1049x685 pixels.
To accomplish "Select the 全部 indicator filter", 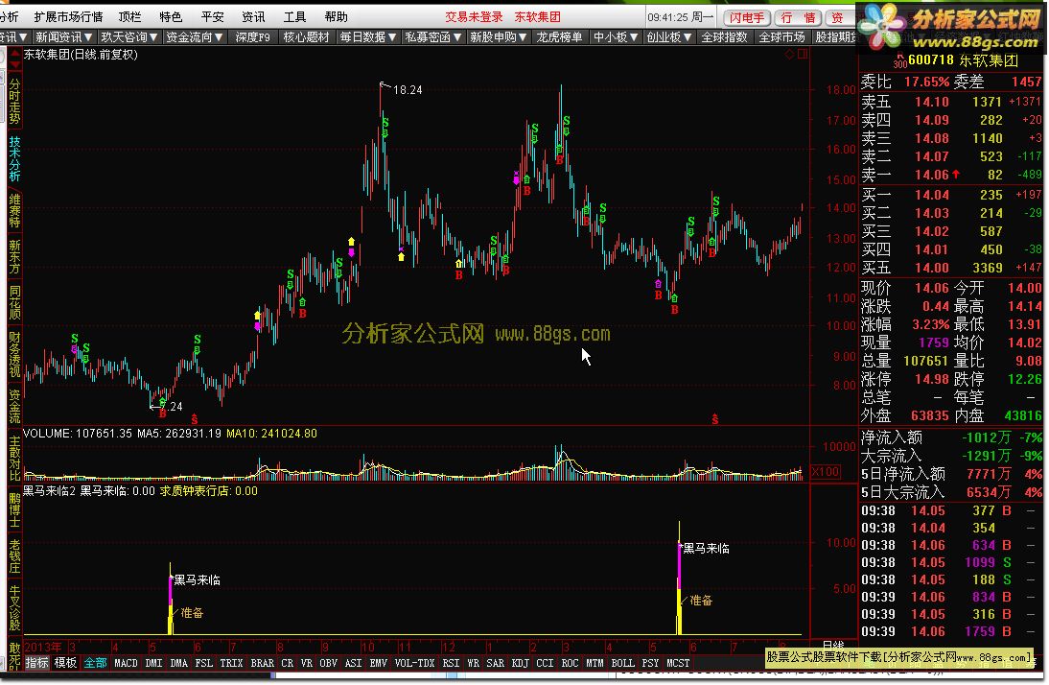I will click(95, 663).
